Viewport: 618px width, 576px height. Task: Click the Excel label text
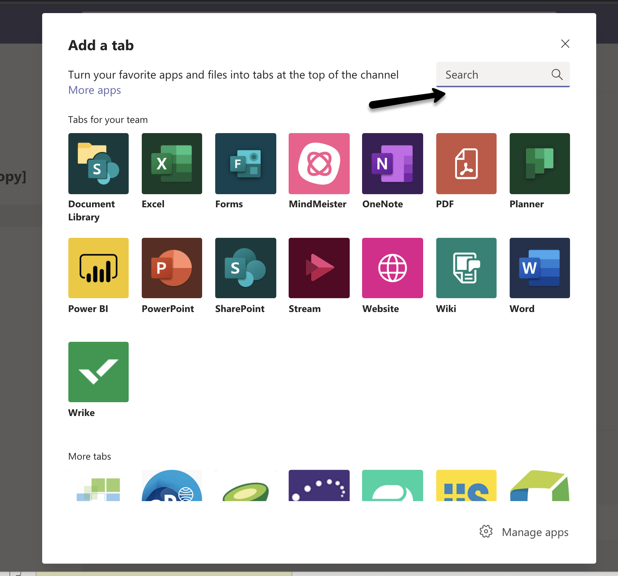[153, 204]
